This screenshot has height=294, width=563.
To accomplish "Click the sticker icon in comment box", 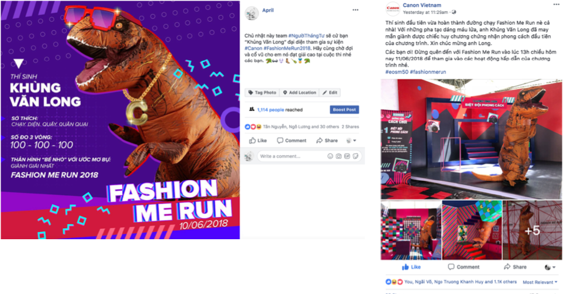I will coord(356,156).
